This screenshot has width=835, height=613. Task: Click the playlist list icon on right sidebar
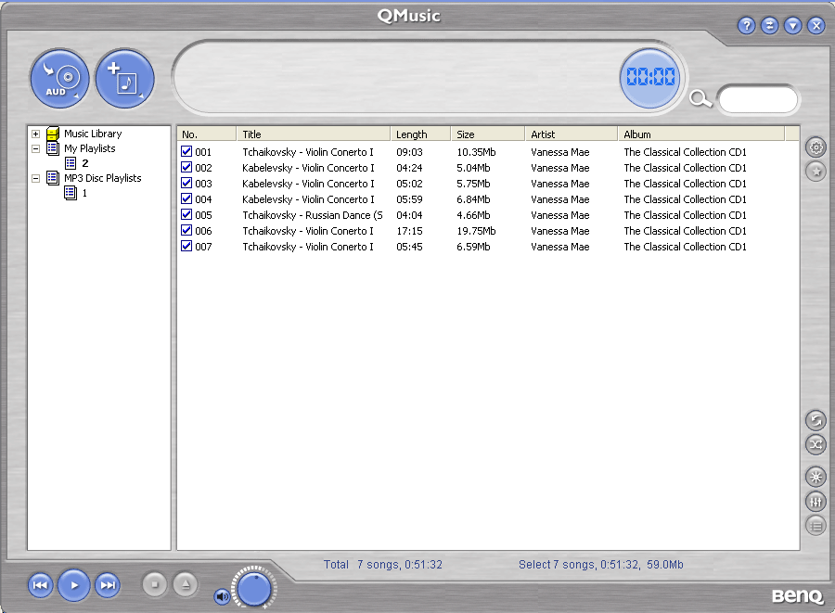pyautogui.click(x=816, y=526)
